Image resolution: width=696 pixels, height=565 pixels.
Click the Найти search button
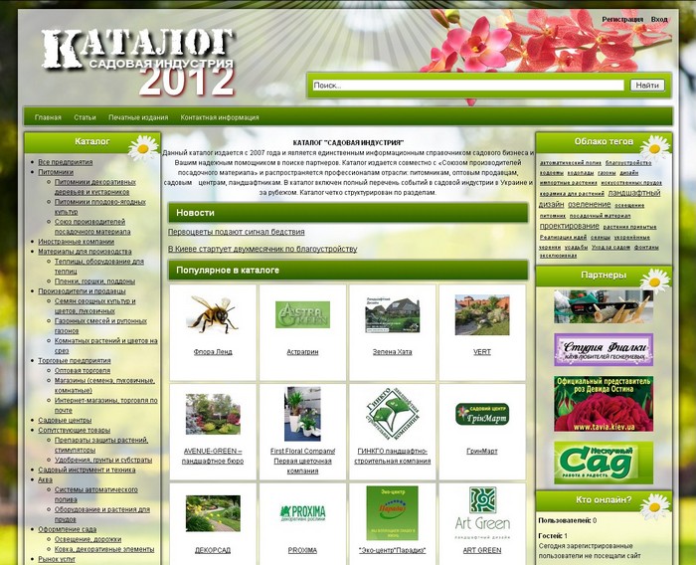point(647,86)
